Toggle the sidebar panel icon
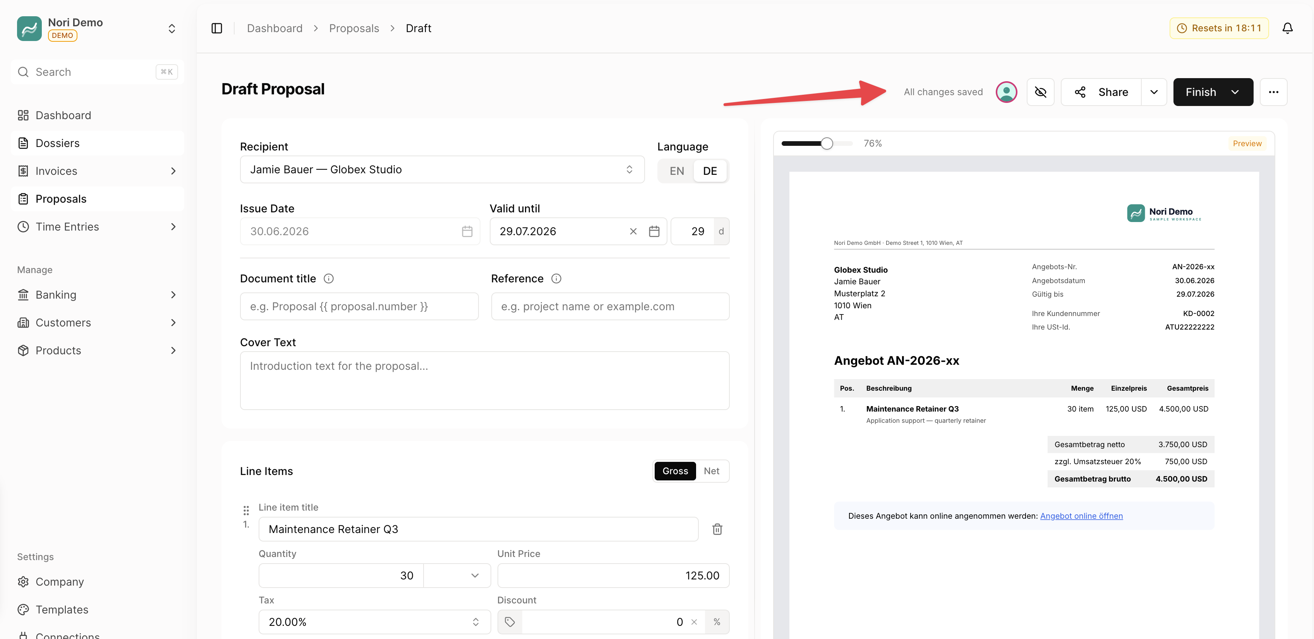This screenshot has height=639, width=1314. coord(217,29)
